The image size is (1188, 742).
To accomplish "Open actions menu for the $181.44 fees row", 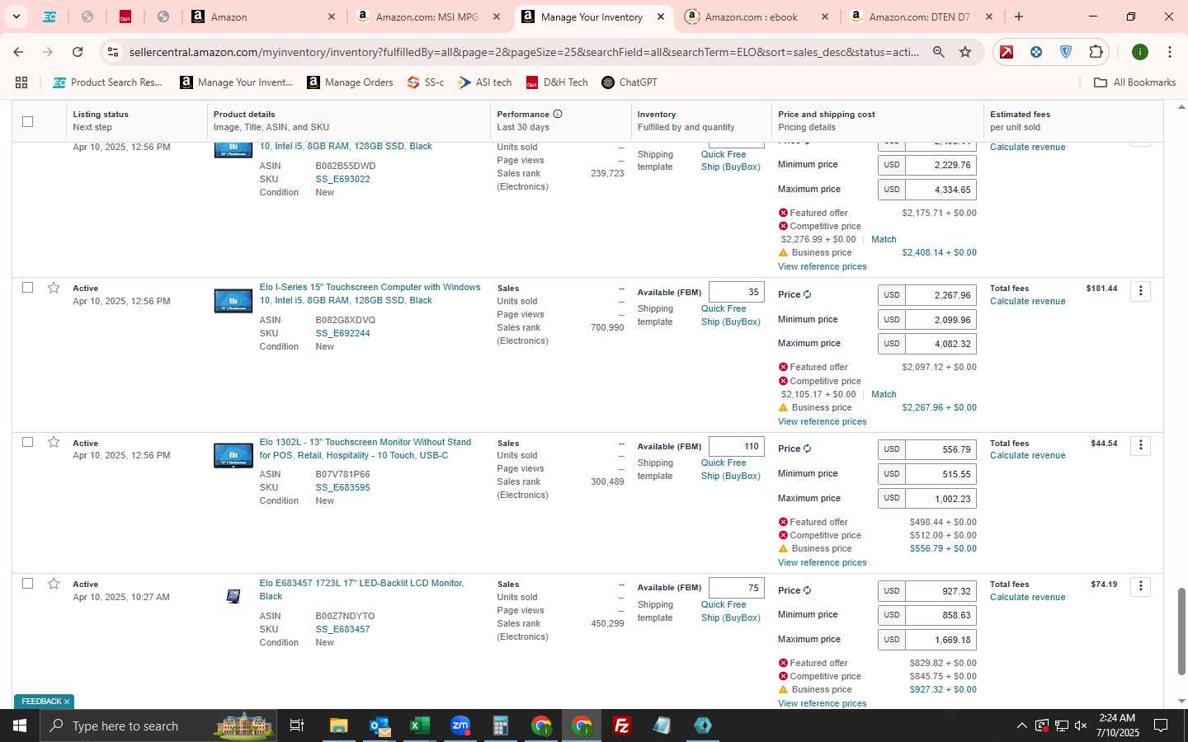I will click(x=1140, y=291).
